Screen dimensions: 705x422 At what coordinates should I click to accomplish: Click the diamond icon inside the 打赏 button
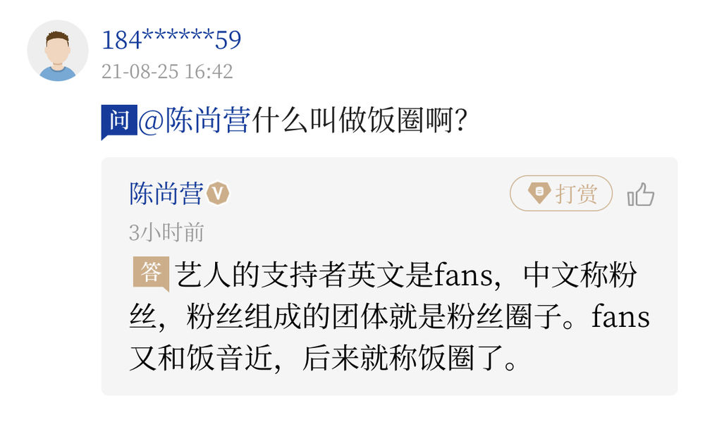(x=539, y=194)
